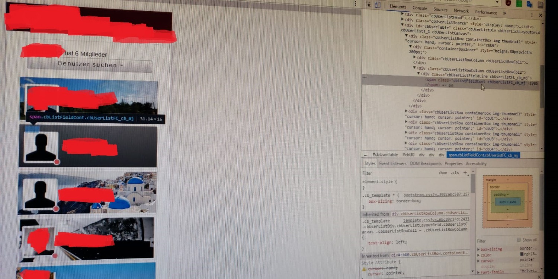Open the DOM Breakpoints tab
The width and height of the screenshot is (558, 279).
426,164
